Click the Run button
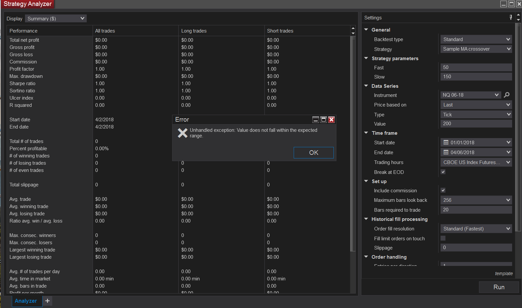The width and height of the screenshot is (522, 308). point(499,287)
